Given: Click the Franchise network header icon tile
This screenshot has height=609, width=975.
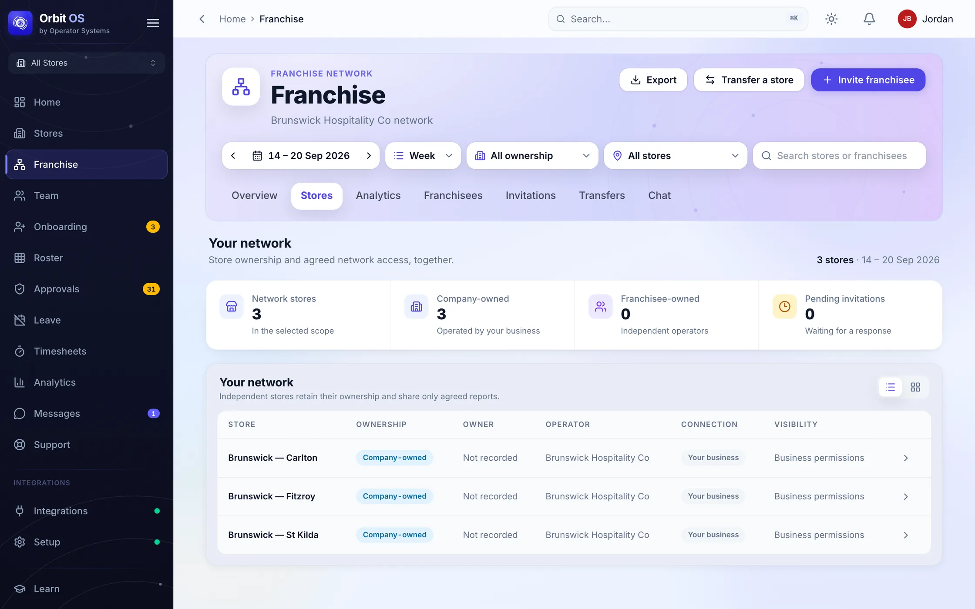Looking at the screenshot, I should tap(241, 87).
